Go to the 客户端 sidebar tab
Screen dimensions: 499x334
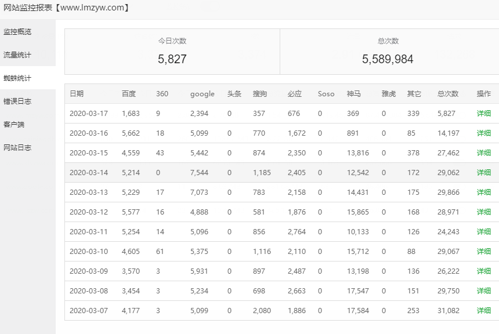[x=14, y=124]
